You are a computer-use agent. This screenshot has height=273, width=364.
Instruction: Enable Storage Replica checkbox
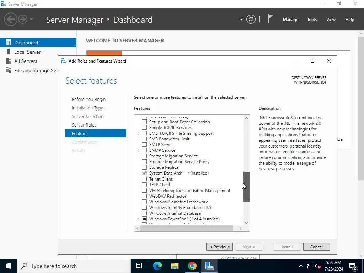(x=144, y=167)
